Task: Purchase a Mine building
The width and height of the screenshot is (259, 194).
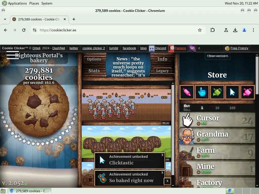Action: 217,168
